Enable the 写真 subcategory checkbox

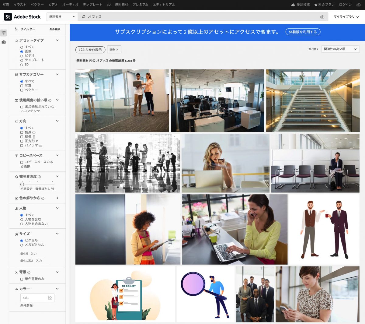click(22, 86)
